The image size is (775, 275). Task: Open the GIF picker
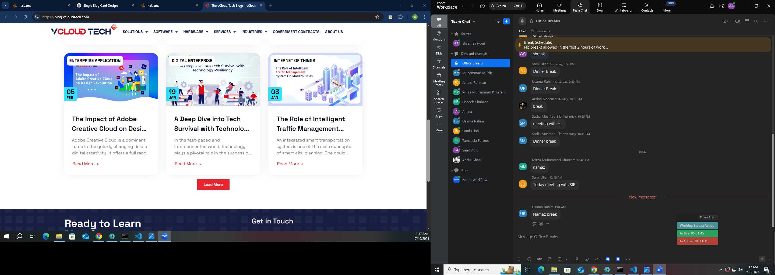pyautogui.click(x=540, y=259)
